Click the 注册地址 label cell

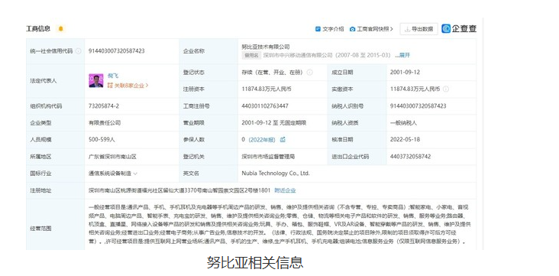tap(55, 190)
